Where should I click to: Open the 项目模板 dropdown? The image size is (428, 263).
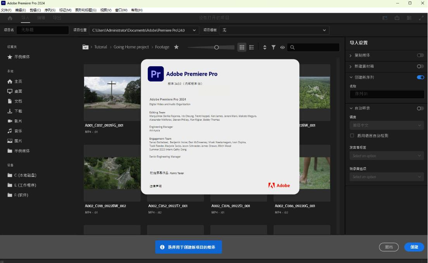tap(274, 30)
